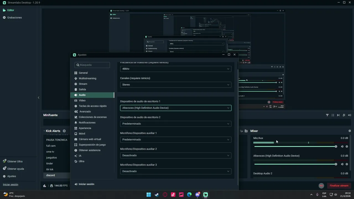
Task: Click the weather widget on the taskbar
Action: tap(14, 195)
